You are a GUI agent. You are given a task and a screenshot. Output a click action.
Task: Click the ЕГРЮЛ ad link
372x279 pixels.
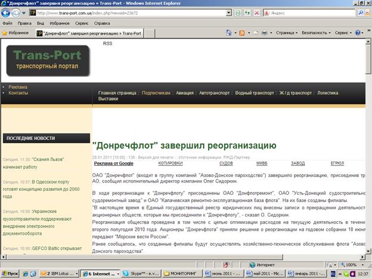click(337, 163)
